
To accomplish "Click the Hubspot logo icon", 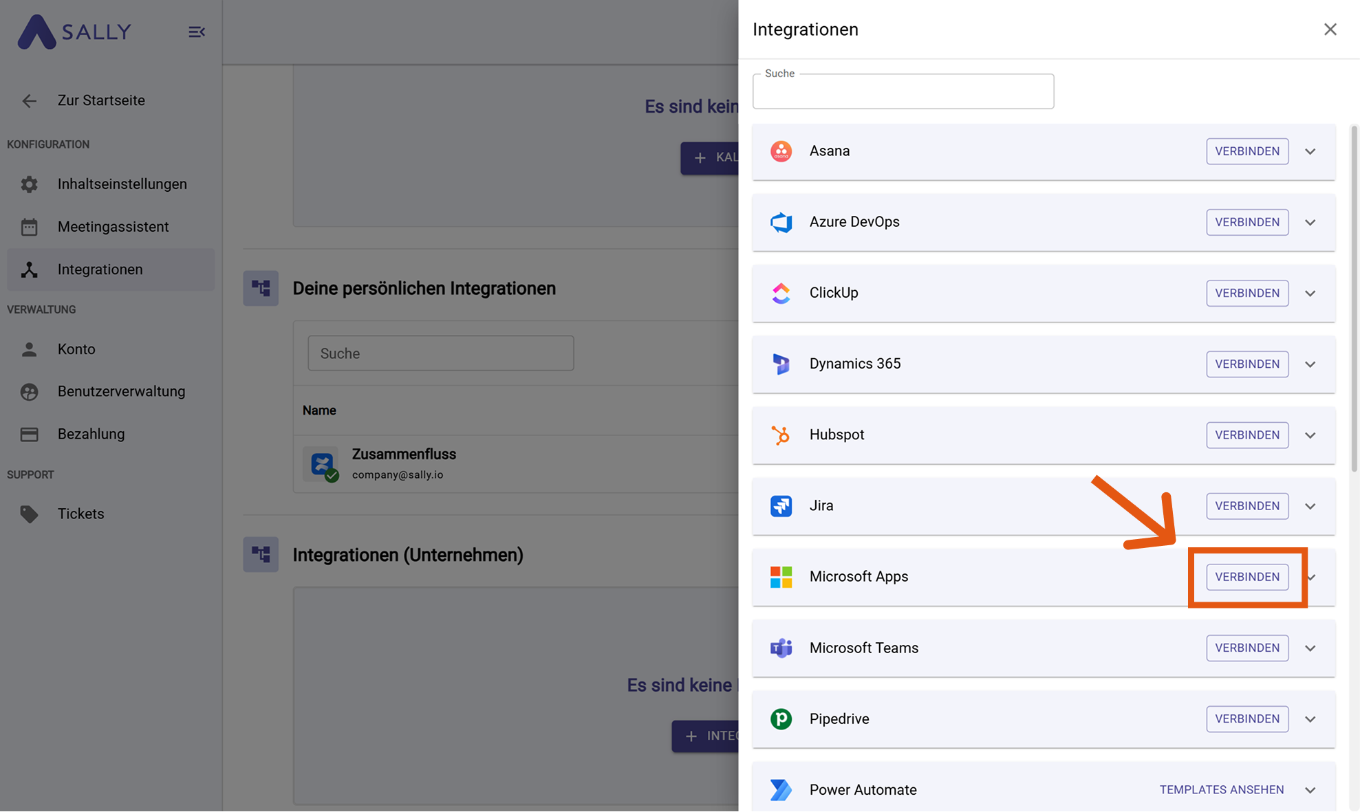I will click(781, 435).
